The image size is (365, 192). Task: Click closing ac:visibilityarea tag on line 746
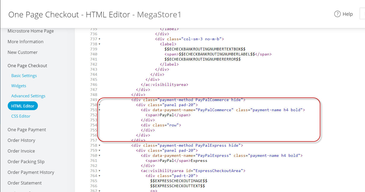pos(165,85)
